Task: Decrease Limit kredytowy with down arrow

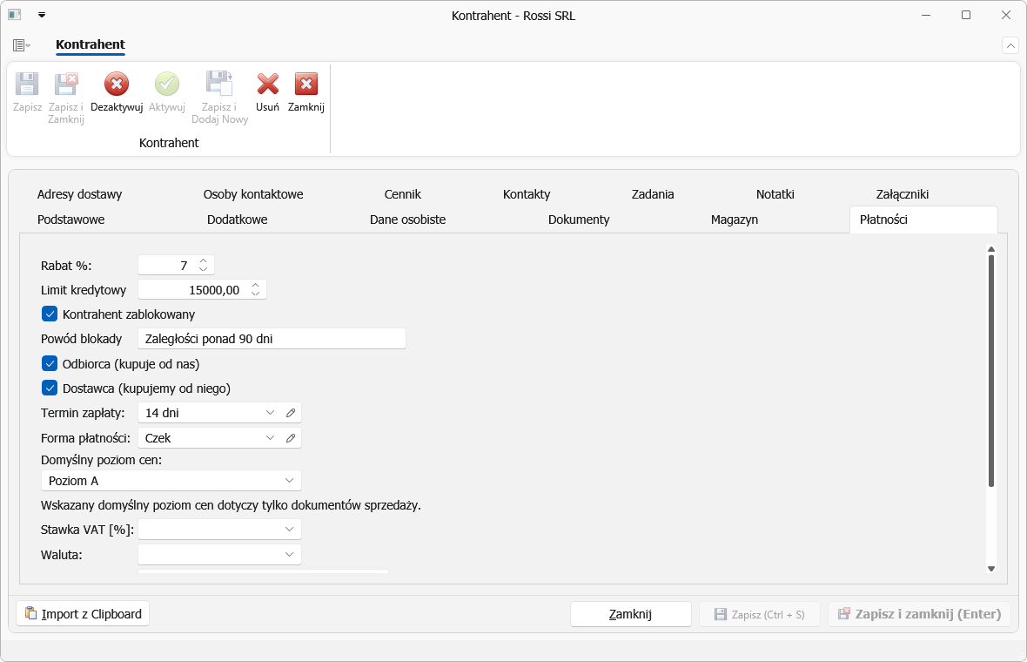Action: (255, 294)
